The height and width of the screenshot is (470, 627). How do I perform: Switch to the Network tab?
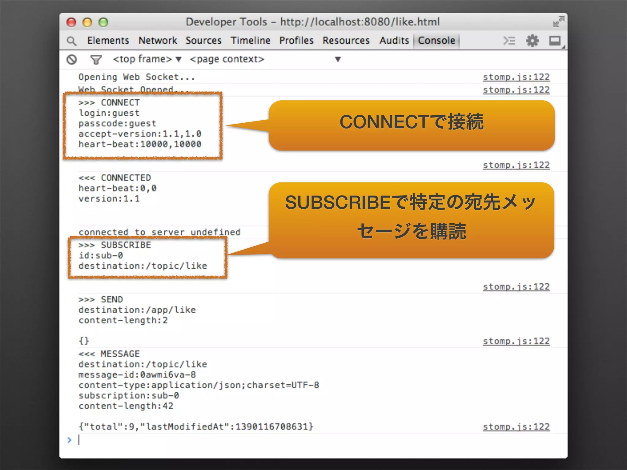[x=158, y=40]
